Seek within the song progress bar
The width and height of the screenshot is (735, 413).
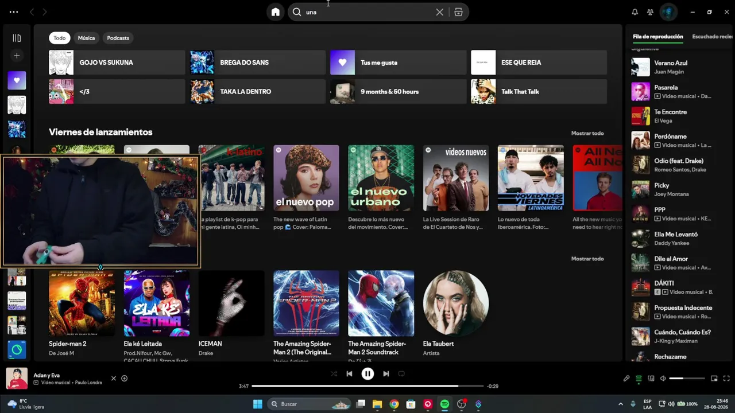(367, 386)
